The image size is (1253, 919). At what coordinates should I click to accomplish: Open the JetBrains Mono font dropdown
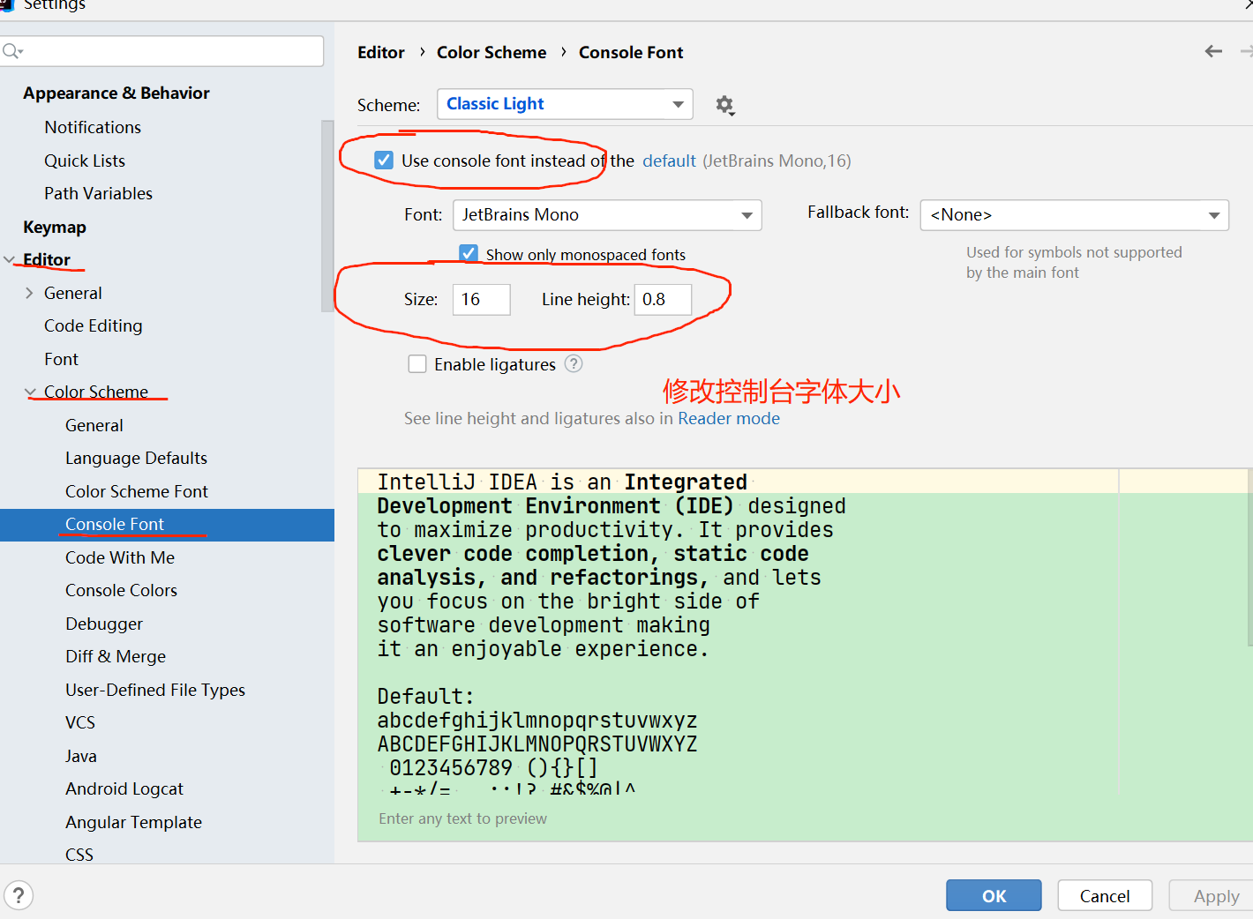(x=607, y=215)
